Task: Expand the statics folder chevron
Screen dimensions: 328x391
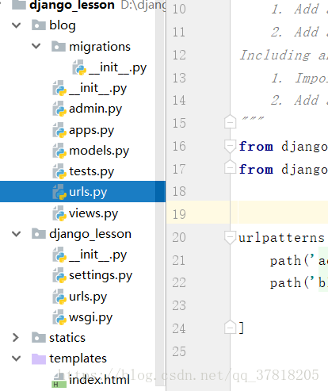Action: pos(16,338)
